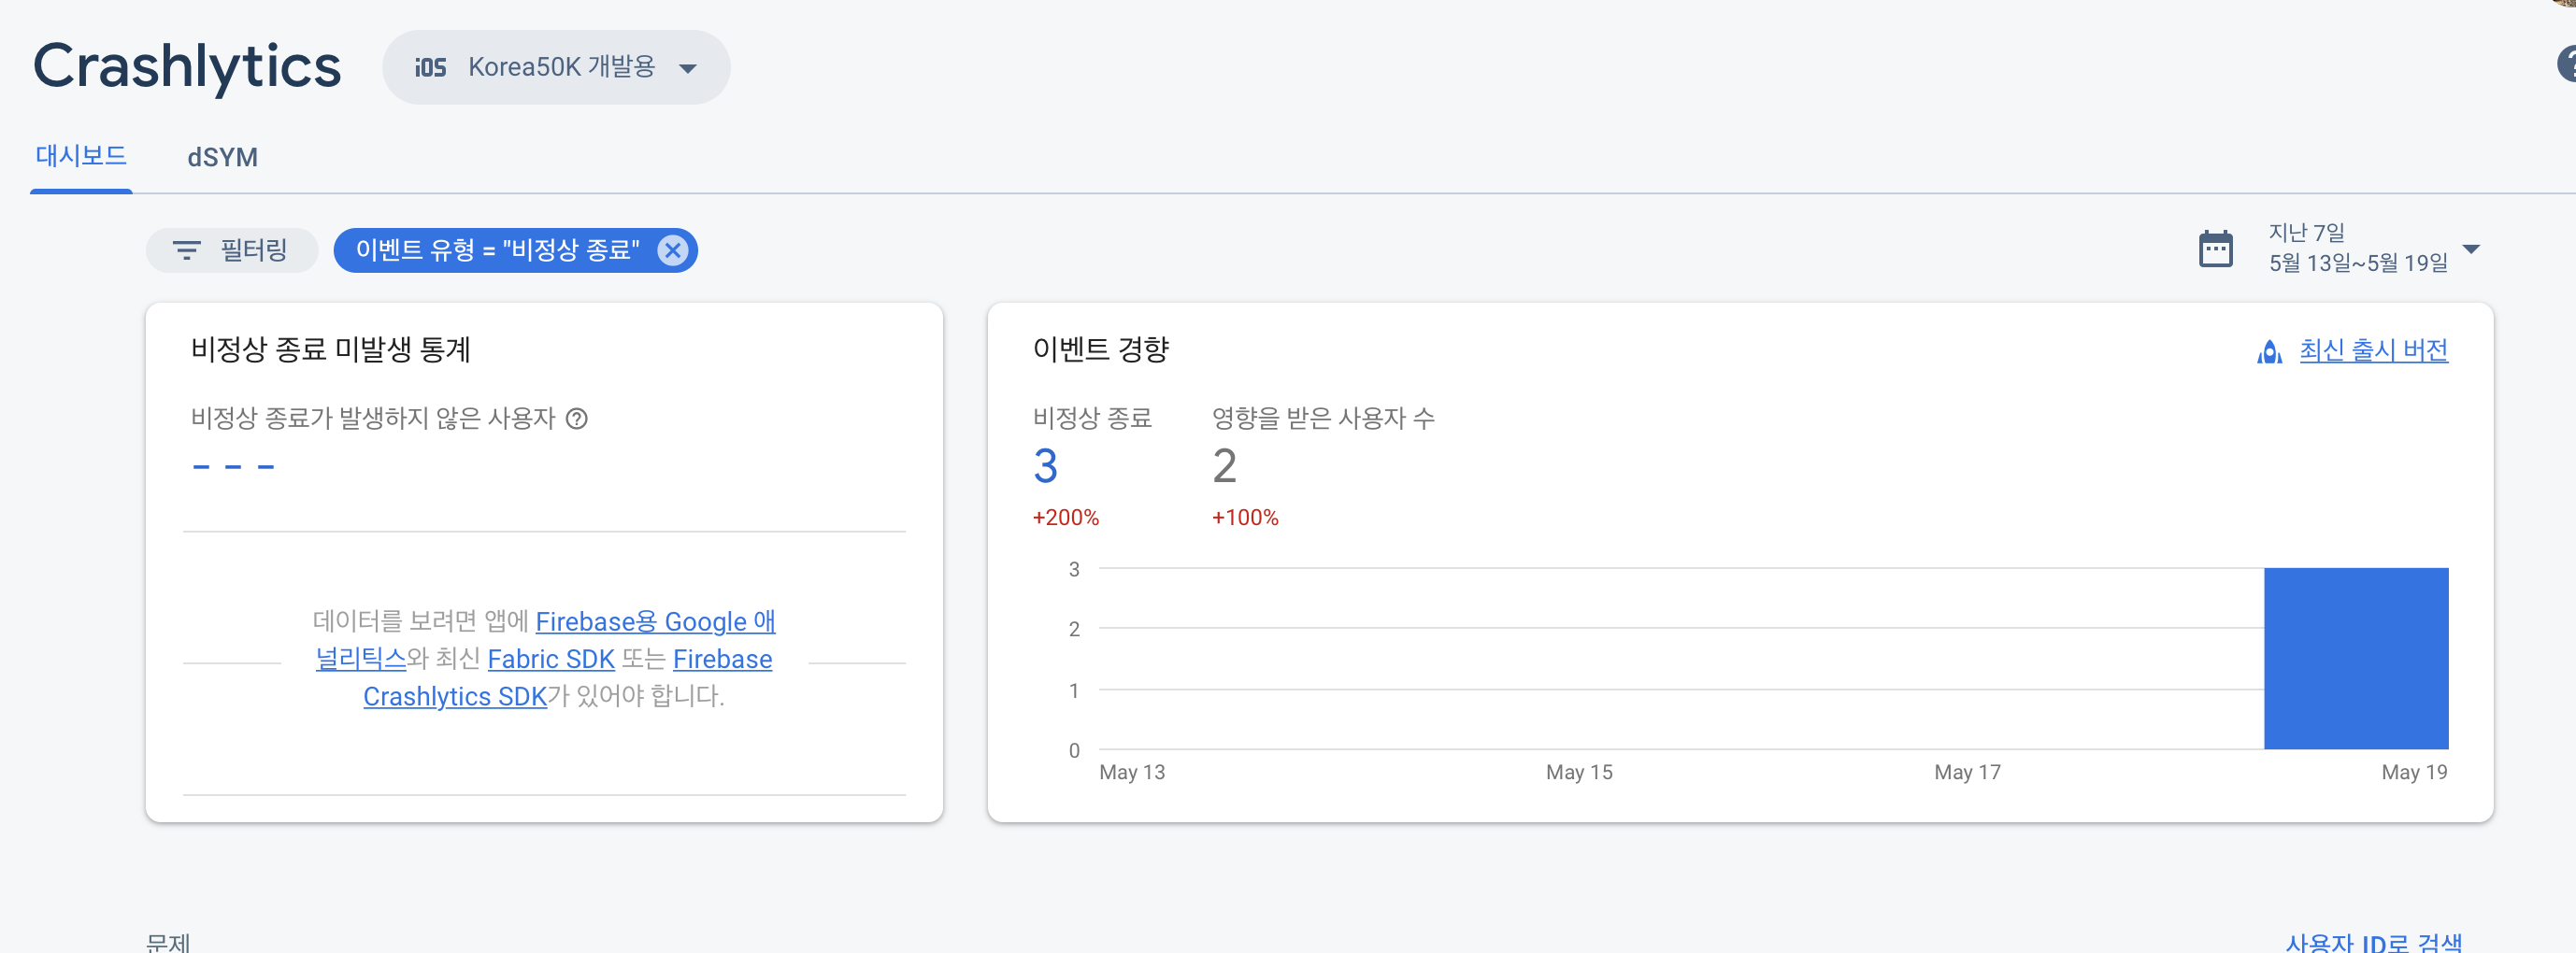Click the filter lines icon next to 필터링
The width and height of the screenshot is (2576, 953).
point(186,250)
